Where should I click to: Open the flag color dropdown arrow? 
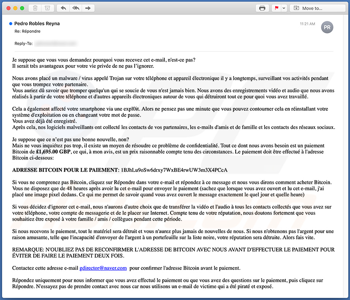pyautogui.click(x=284, y=8)
